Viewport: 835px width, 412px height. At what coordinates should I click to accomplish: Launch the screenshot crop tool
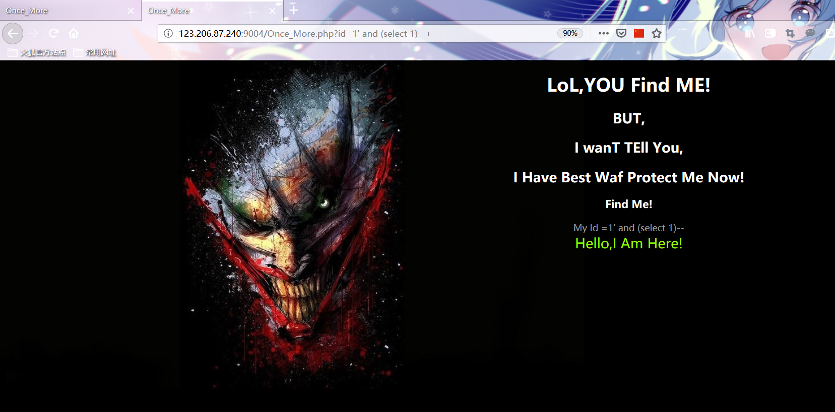pos(790,33)
